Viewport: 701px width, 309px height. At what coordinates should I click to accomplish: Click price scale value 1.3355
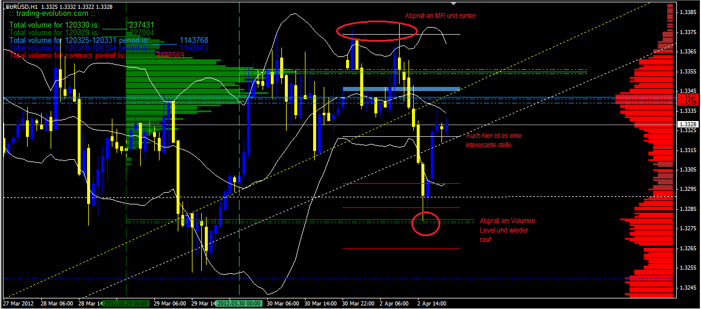point(687,71)
